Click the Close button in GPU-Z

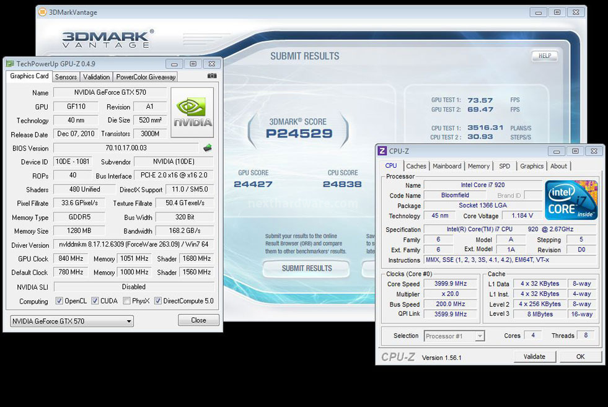198,320
